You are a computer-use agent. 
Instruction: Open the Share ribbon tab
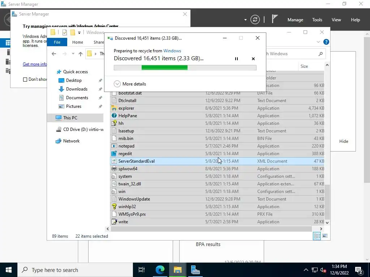tap(99, 42)
